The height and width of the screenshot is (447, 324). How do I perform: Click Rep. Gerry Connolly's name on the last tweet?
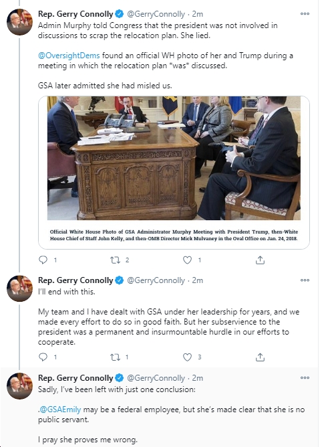point(75,378)
